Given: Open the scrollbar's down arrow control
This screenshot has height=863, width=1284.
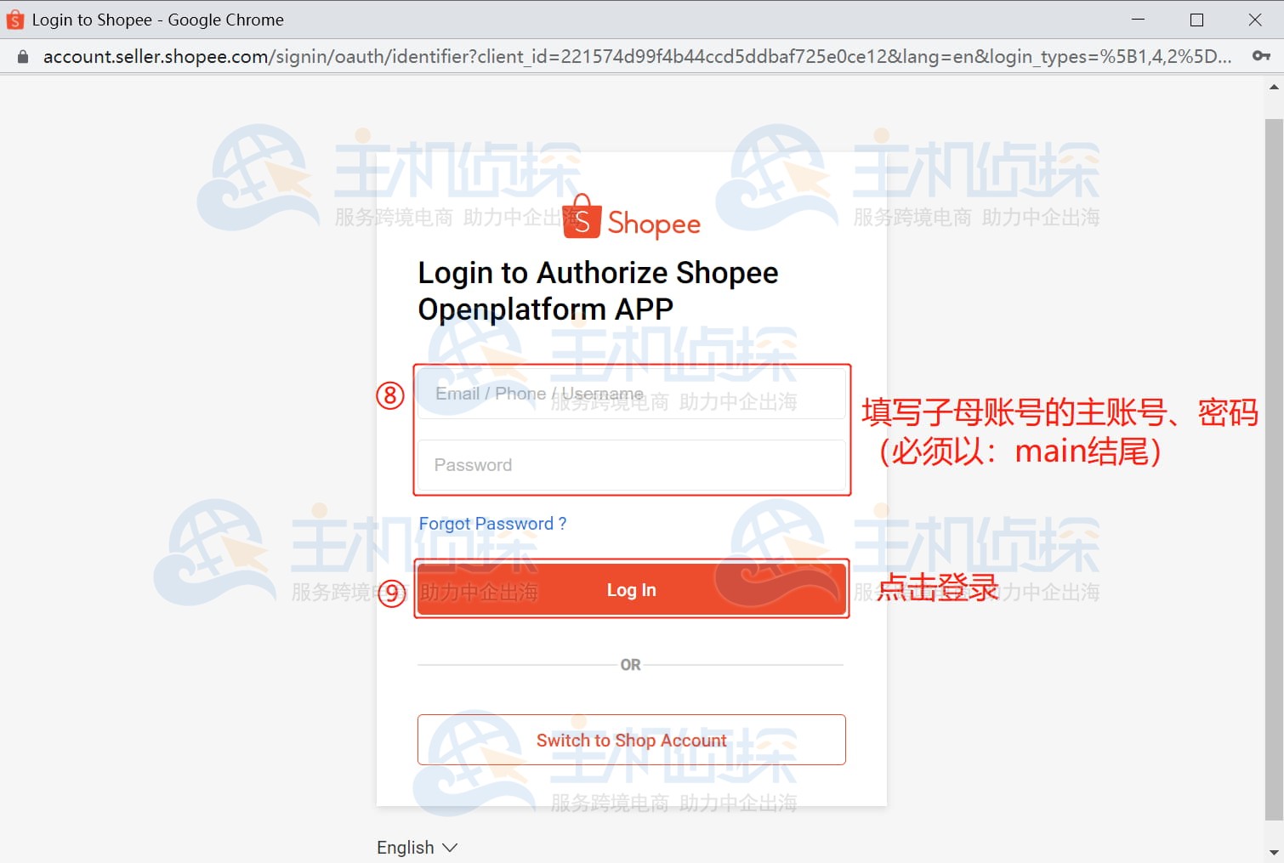Looking at the screenshot, I should click(x=1274, y=853).
